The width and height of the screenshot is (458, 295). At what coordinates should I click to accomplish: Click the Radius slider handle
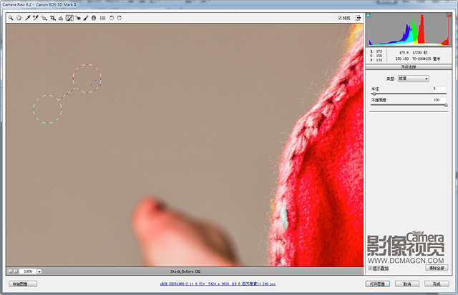[x=374, y=94]
